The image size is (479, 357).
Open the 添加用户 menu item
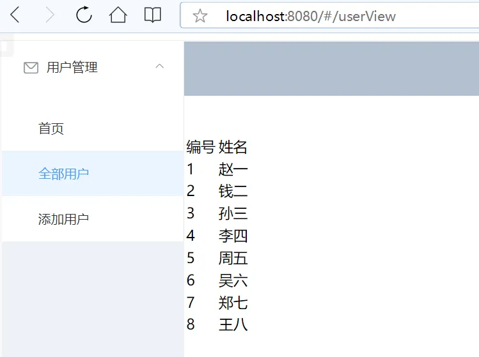tap(93, 218)
